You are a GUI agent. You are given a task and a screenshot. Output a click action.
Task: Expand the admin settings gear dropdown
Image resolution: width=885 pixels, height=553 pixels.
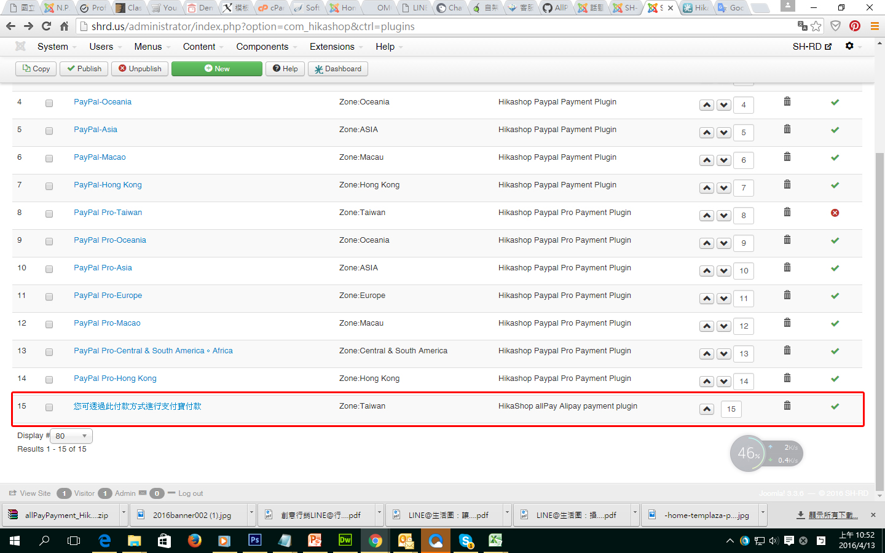[x=852, y=46]
